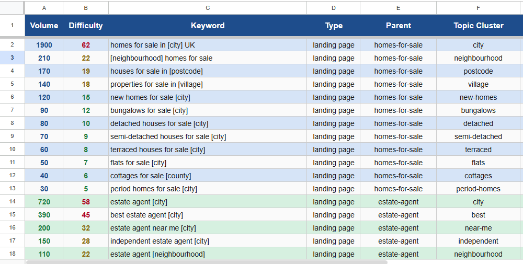Select topic cluster 'best' cell

coord(479,215)
